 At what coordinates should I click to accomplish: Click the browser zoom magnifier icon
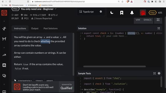[x=119, y=2]
